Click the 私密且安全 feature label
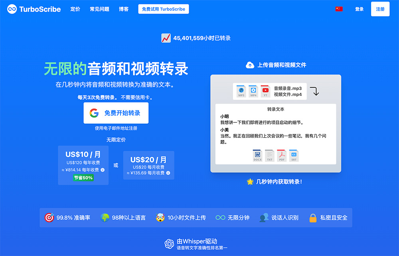399x256 pixels. tap(334, 218)
